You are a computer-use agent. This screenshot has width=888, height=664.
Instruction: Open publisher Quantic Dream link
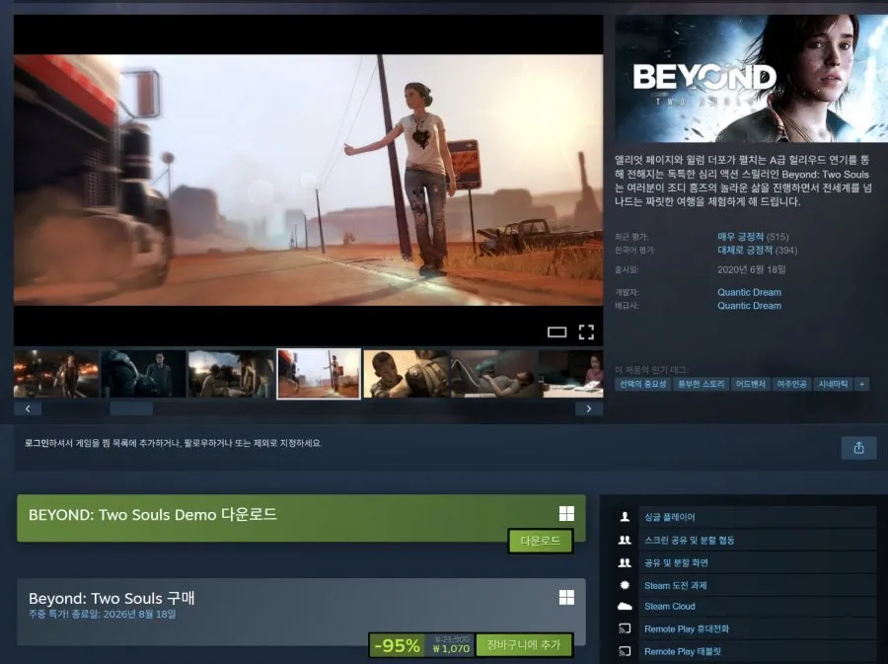pyautogui.click(x=749, y=306)
